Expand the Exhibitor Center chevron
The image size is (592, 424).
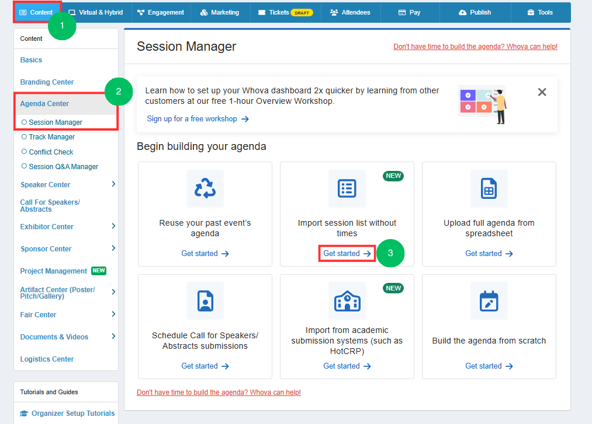coord(113,226)
